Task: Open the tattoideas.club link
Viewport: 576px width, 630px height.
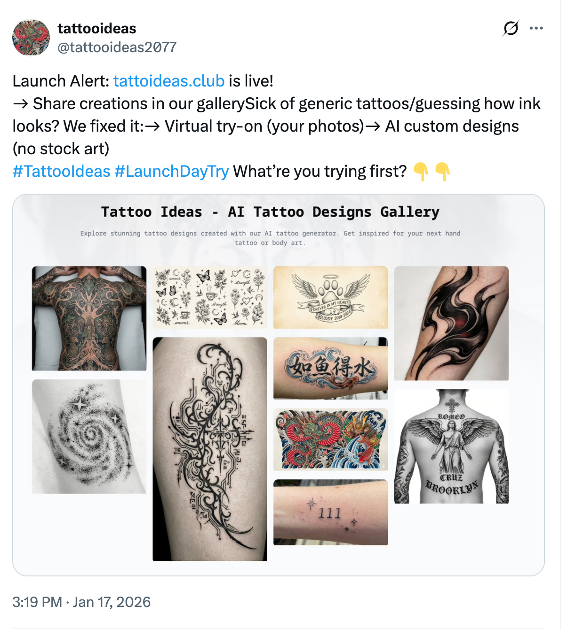Action: pos(168,81)
